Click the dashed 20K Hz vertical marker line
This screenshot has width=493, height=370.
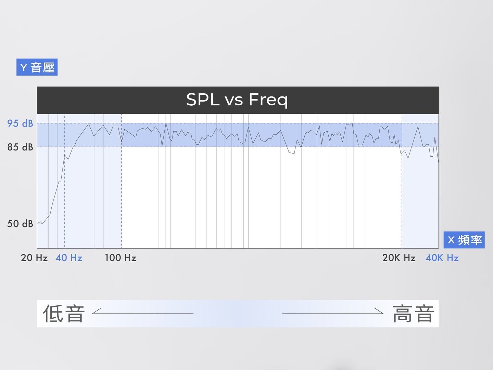tap(402, 205)
